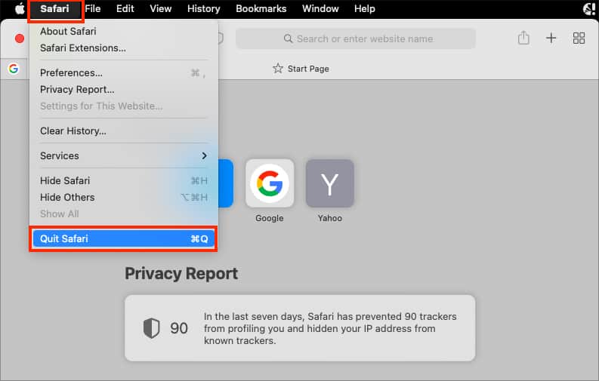
Task: Open the Privacy Report trackers card
Action: tap(300, 328)
